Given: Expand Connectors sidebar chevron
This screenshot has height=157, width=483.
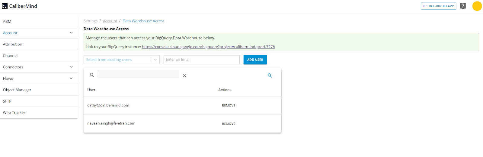Looking at the screenshot, I should pyautogui.click(x=71, y=67).
